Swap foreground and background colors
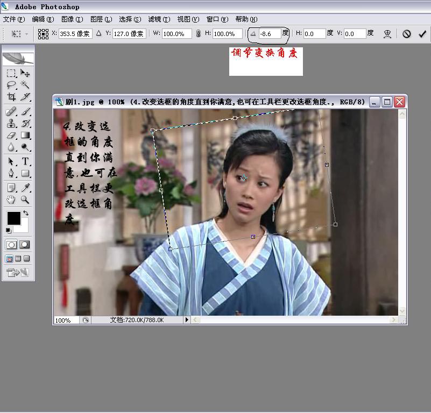Screen dimensions: 431x413 tap(26, 212)
